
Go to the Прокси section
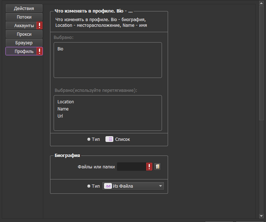click(24, 34)
